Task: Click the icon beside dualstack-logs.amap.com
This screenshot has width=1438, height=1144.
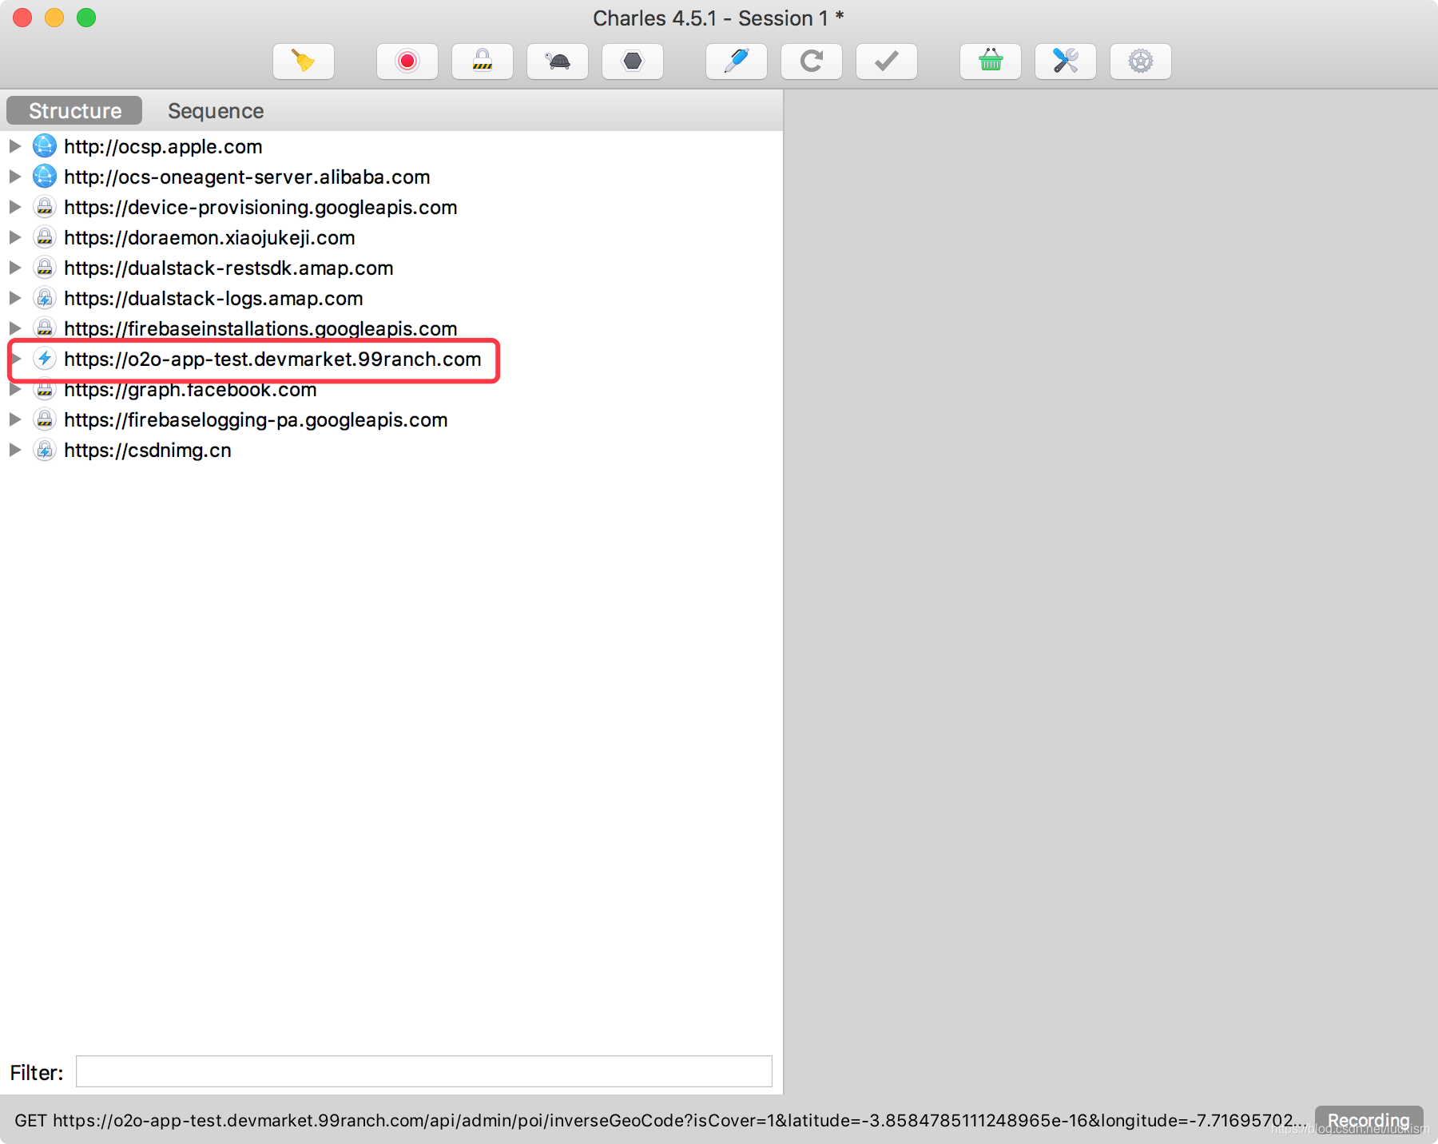Action: point(45,298)
